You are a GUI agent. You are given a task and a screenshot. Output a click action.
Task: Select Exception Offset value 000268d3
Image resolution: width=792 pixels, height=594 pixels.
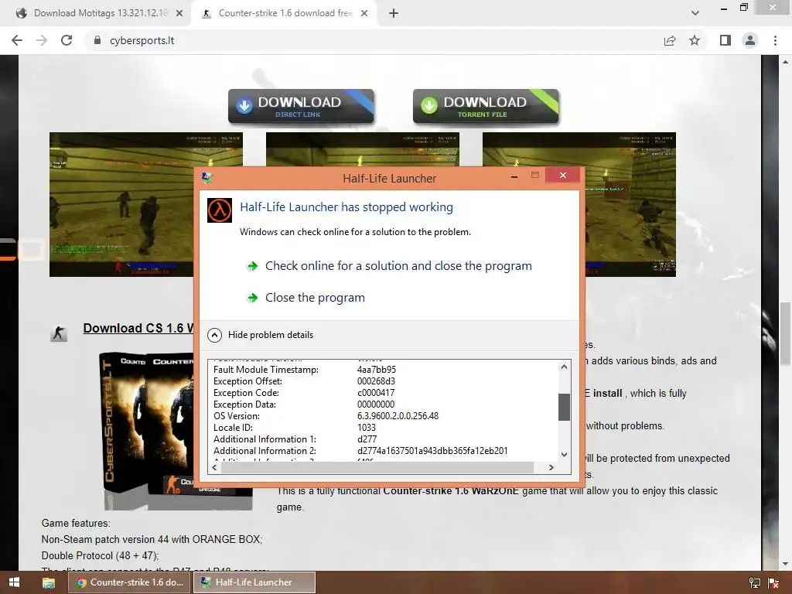[x=376, y=381]
